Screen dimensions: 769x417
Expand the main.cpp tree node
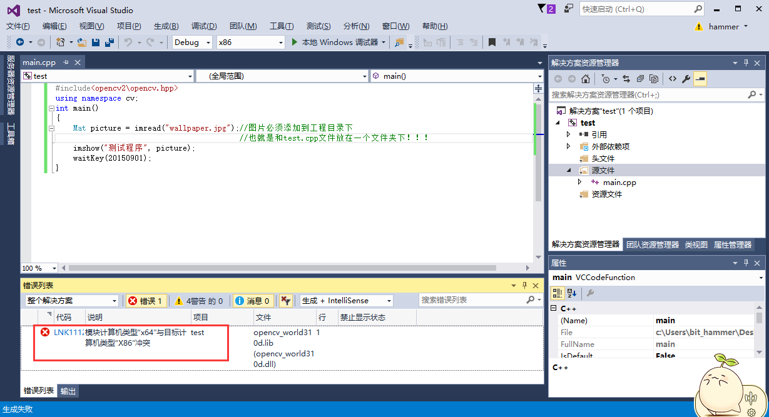(x=579, y=183)
